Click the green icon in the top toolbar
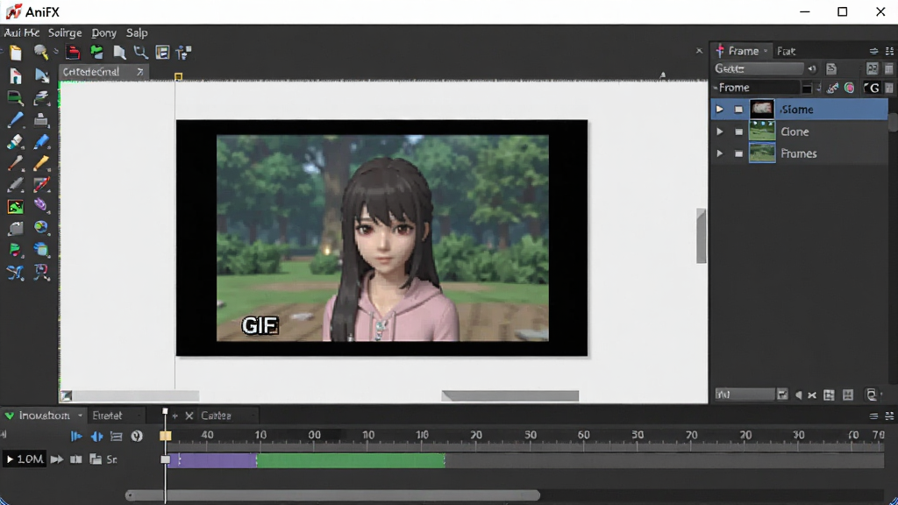The height and width of the screenshot is (505, 898). pyautogui.click(x=96, y=52)
